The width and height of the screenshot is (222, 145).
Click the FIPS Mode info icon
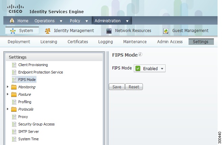pyautogui.click(x=140, y=54)
